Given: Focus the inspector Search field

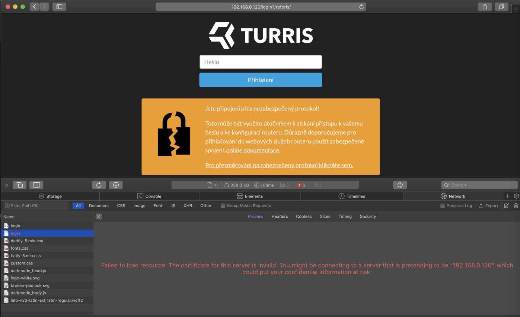Looking at the screenshot, I should (x=479, y=185).
